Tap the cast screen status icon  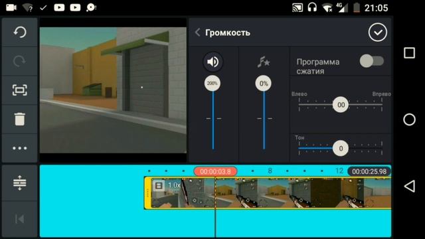[x=297, y=7]
